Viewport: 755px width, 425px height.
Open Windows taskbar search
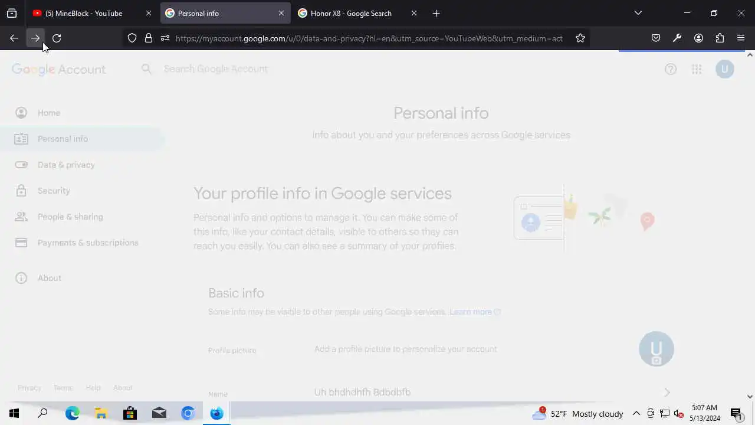tap(42, 413)
